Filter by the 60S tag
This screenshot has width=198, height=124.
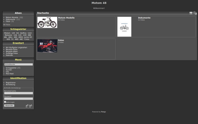(x=8, y=39)
